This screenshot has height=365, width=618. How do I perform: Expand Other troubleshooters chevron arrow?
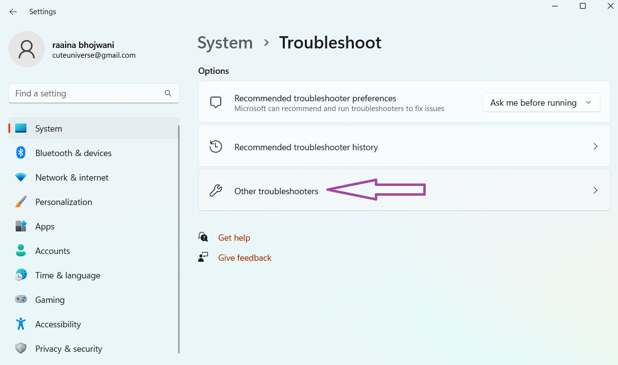tap(595, 191)
